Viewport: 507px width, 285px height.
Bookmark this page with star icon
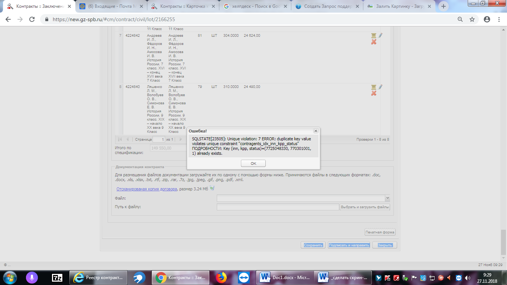pos(472,19)
